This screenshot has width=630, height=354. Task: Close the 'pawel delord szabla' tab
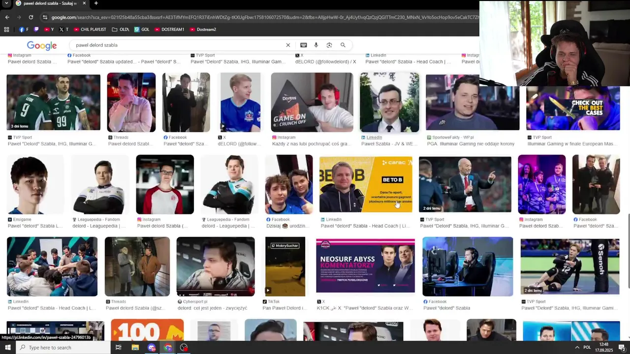84,3
